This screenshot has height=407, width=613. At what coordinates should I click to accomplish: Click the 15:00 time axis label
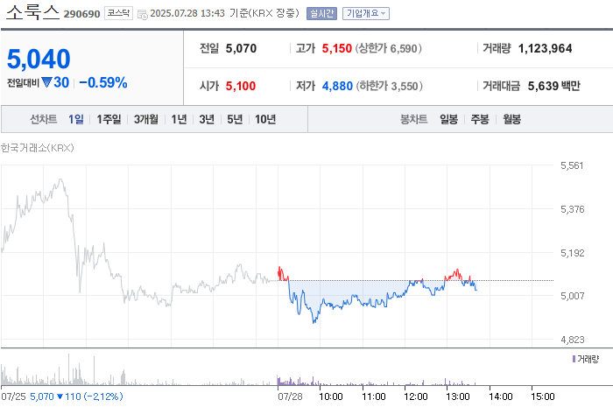(x=543, y=396)
